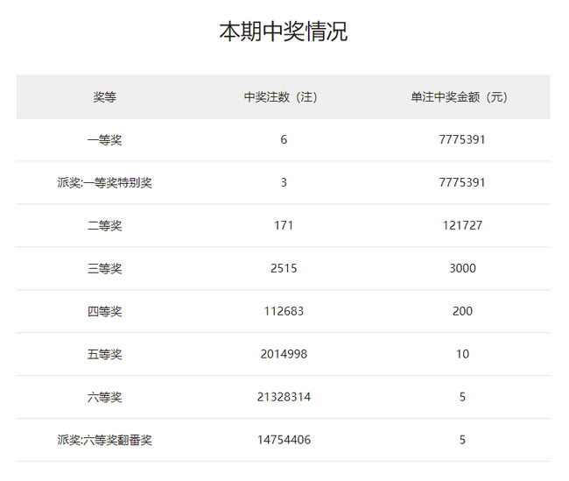Viewport: 569px width, 481px height.
Task: Select the 二等奖 count value 171
Action: (x=284, y=226)
